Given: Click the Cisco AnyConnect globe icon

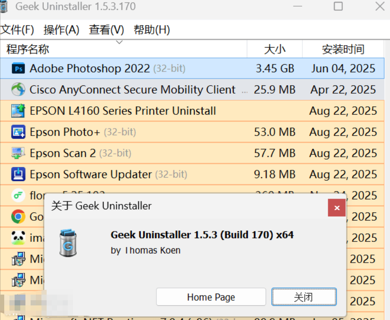Looking at the screenshot, I should click(18, 90).
